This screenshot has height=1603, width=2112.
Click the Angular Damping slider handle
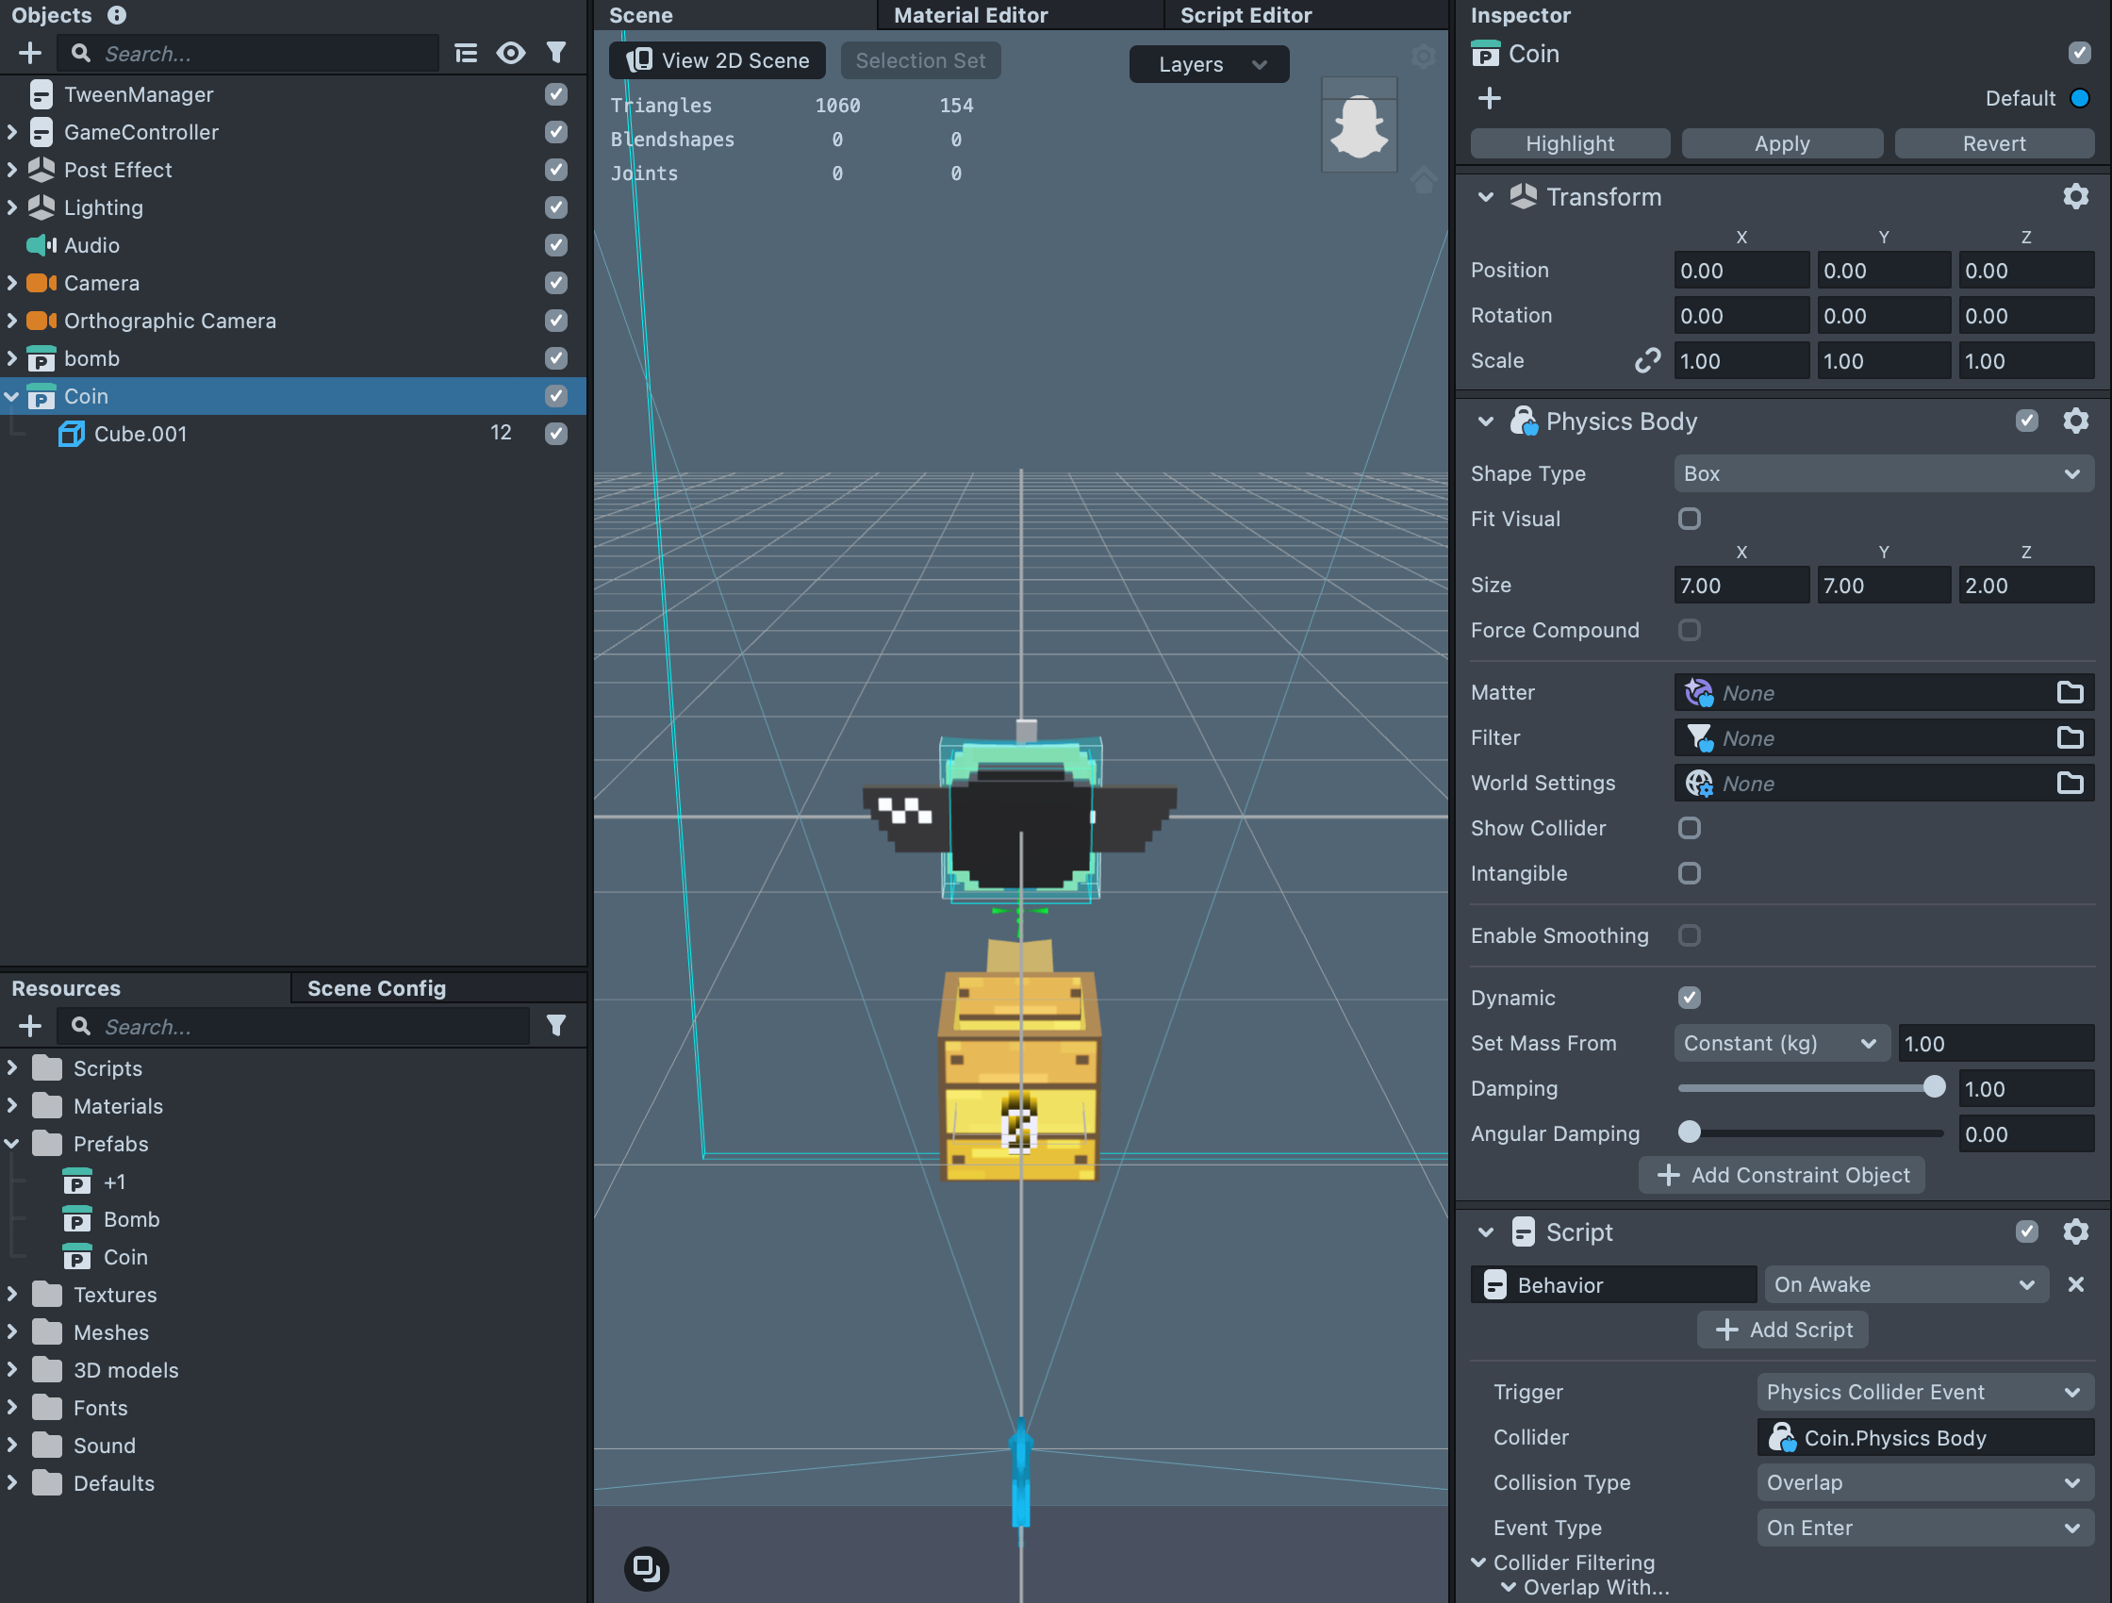point(1688,1132)
